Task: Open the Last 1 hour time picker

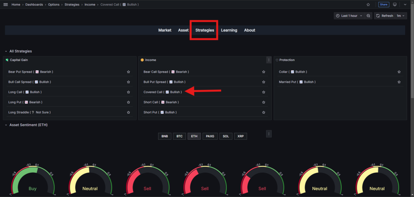Action: click(349, 16)
